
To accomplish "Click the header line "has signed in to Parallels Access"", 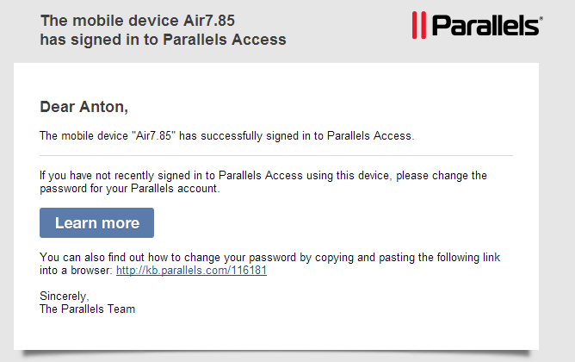I will click(x=163, y=40).
